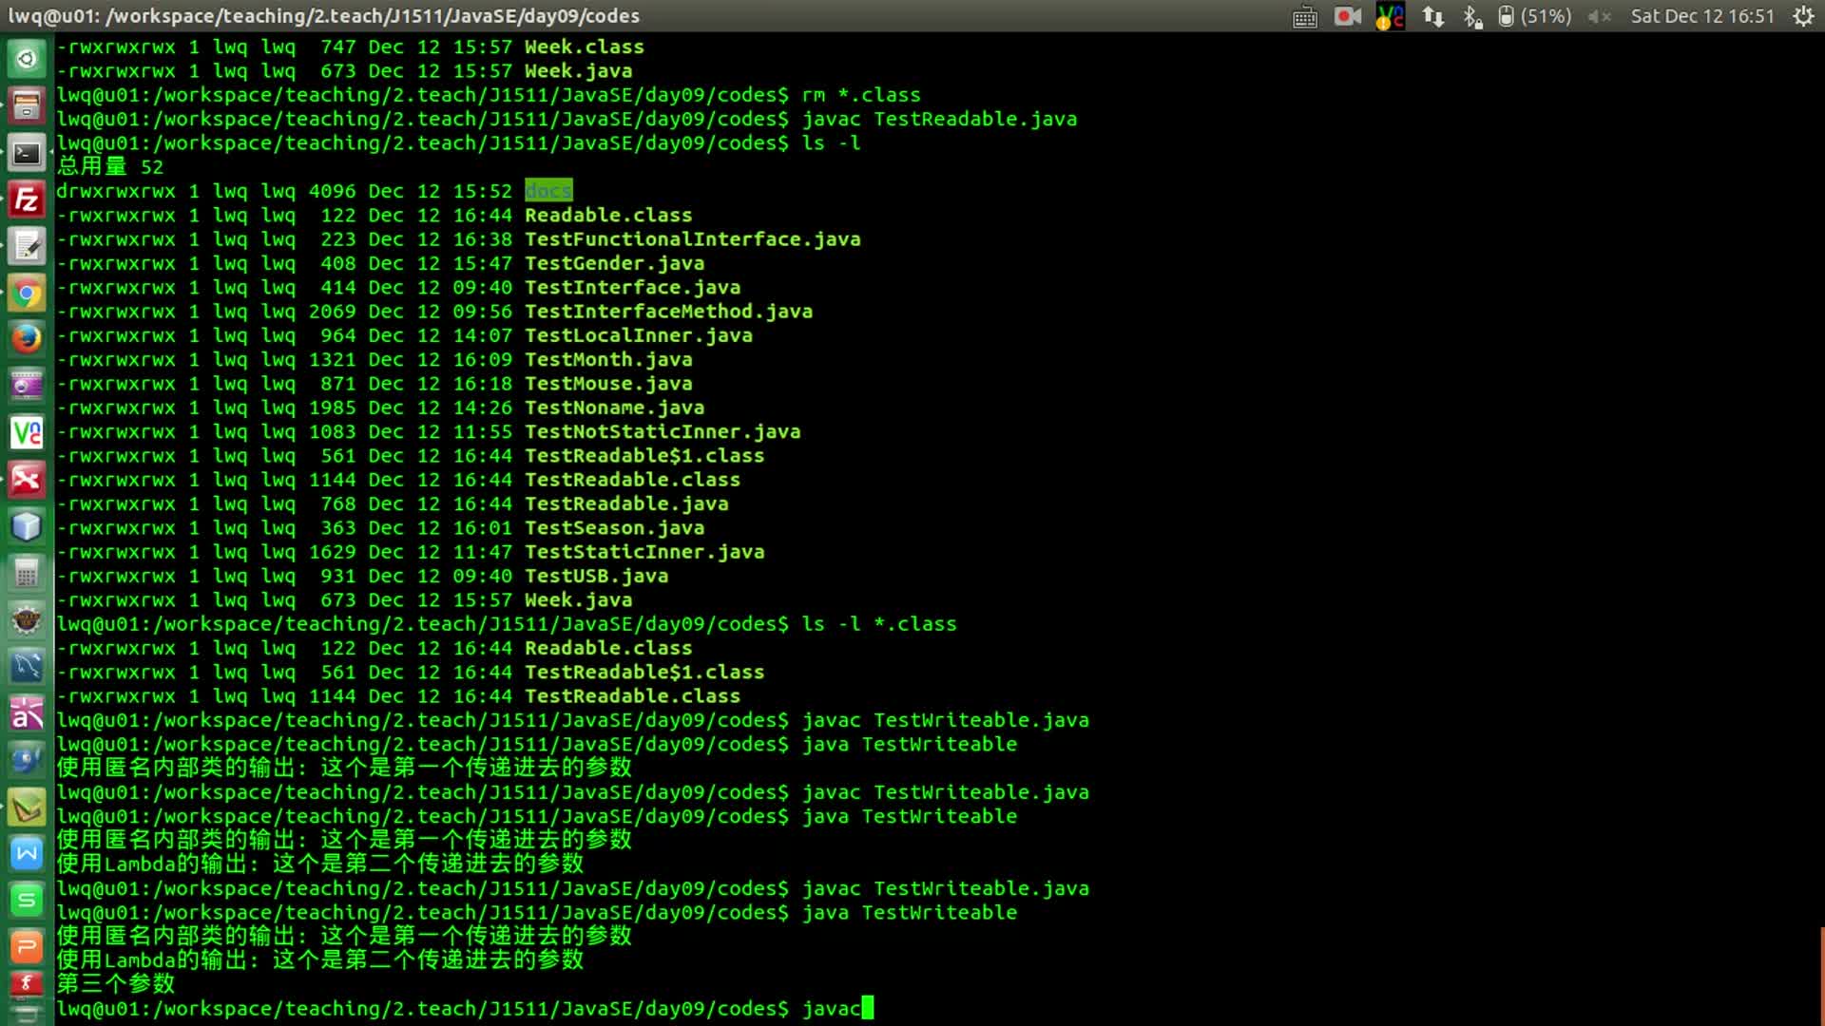Open FileZilla from the launcher

coord(26,199)
